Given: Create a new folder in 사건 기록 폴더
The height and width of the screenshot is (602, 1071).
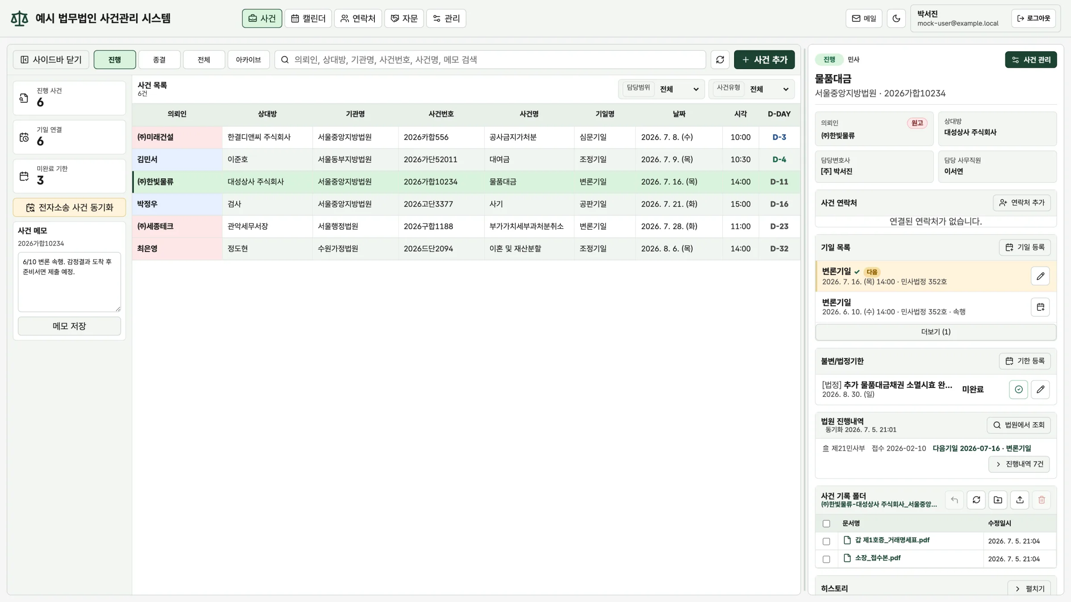Looking at the screenshot, I should coord(998,500).
